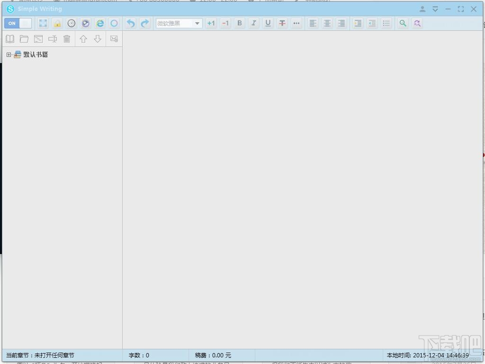Click the user account icon in title bar
Viewport: 485px width, 364px height.
tap(422, 9)
